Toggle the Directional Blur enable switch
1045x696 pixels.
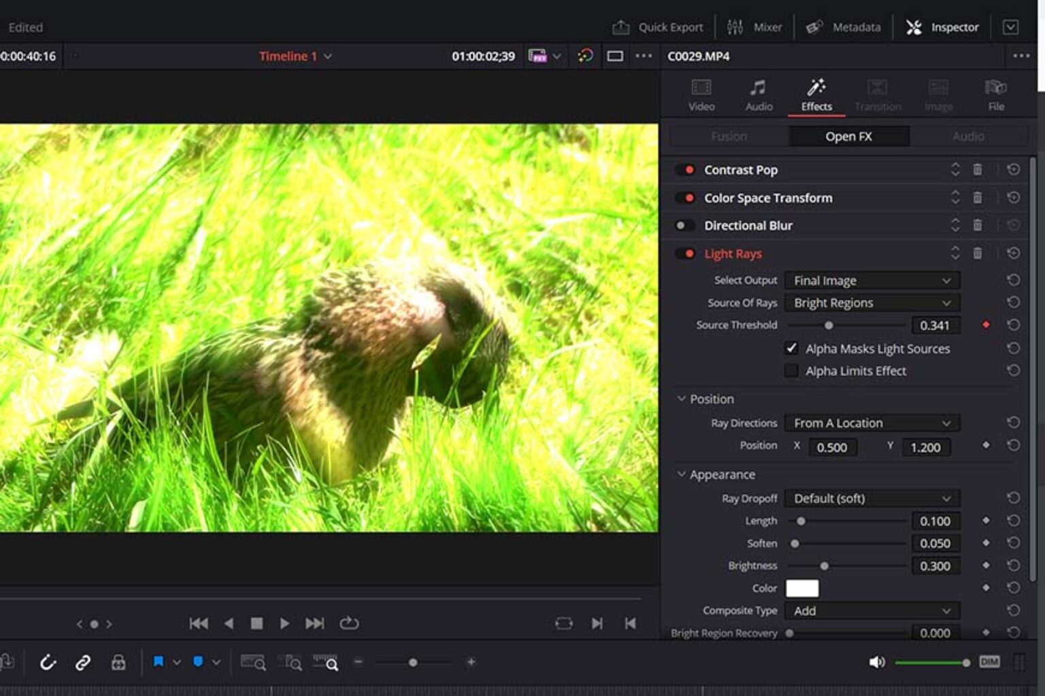[x=684, y=226]
